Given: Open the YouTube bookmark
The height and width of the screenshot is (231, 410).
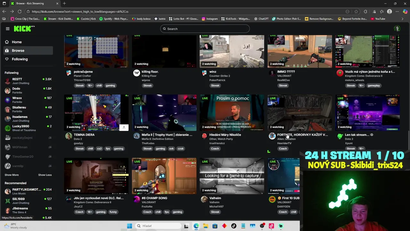Looking at the screenshot, I should click(378, 19).
